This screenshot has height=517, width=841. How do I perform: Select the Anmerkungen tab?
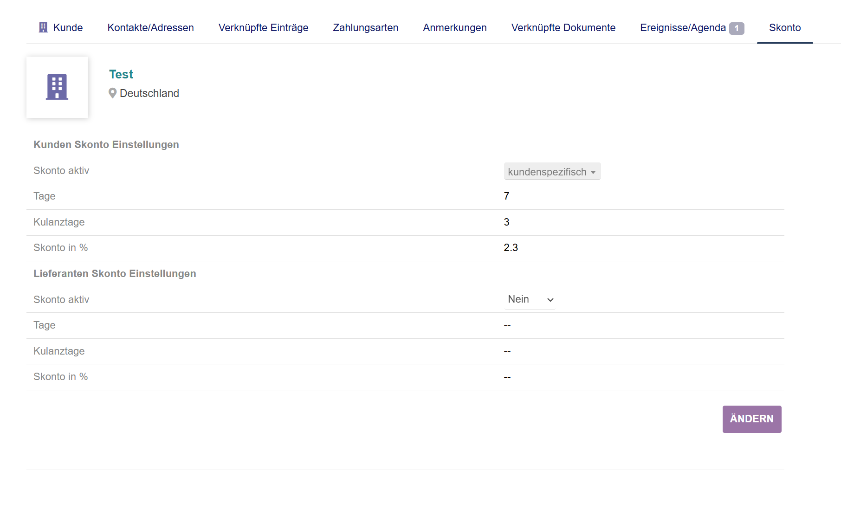point(454,27)
